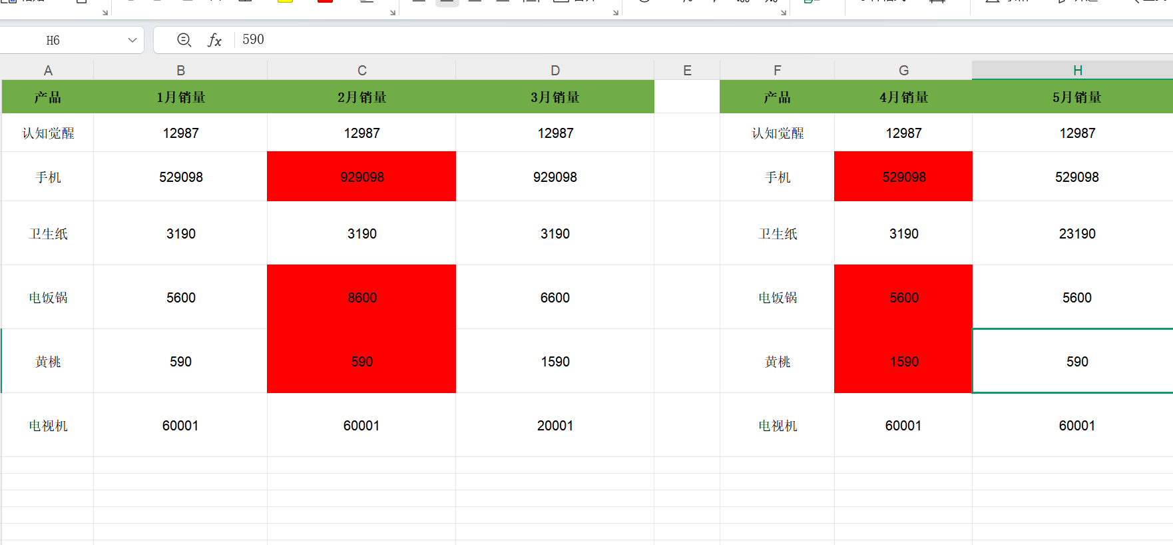Select red cell 529098 in 4月销量

click(903, 177)
